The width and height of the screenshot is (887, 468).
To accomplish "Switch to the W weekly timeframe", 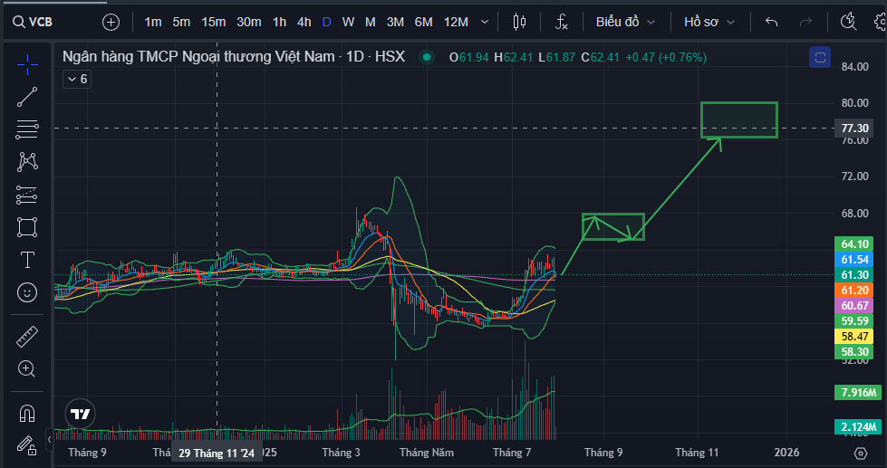I will click(348, 22).
